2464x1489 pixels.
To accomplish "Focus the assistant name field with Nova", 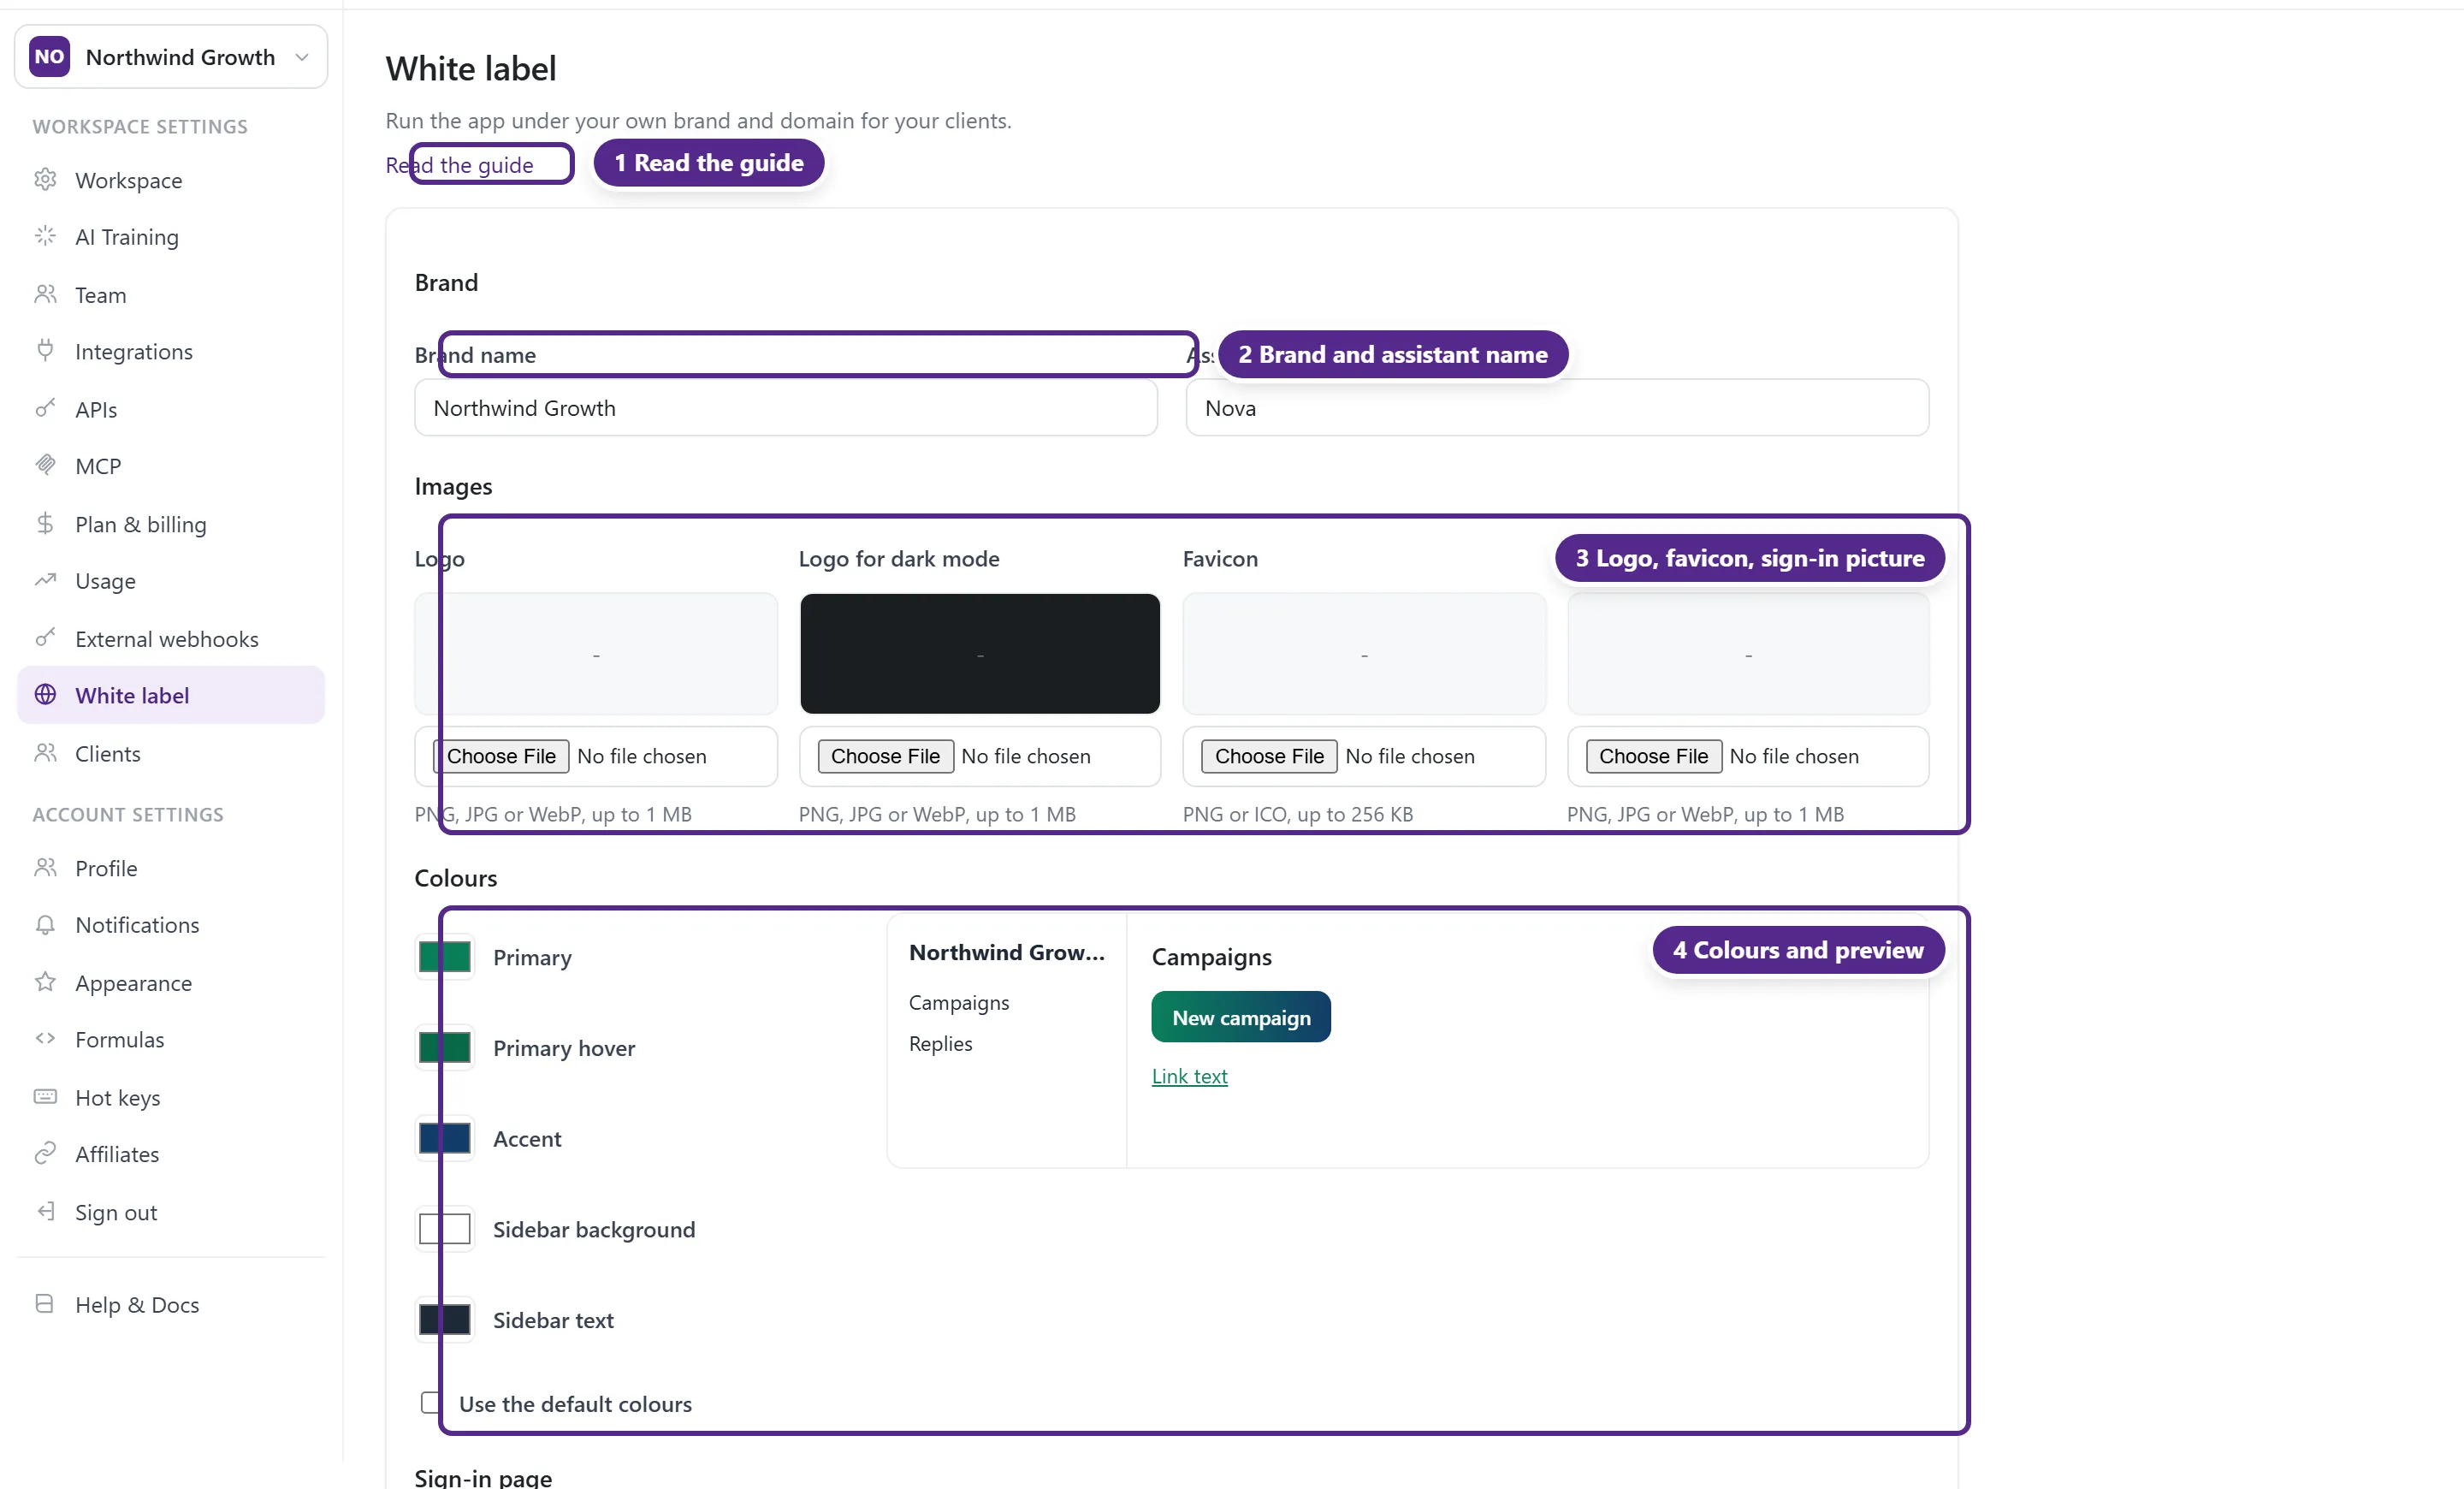I will tap(1557, 408).
